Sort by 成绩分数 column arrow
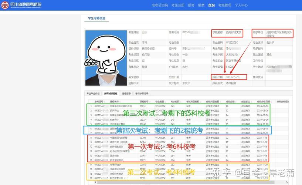The width and height of the screenshot is (302, 185). [236, 101]
